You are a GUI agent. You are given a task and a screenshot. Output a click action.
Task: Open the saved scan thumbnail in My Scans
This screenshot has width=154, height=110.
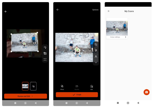[x=117, y=28]
